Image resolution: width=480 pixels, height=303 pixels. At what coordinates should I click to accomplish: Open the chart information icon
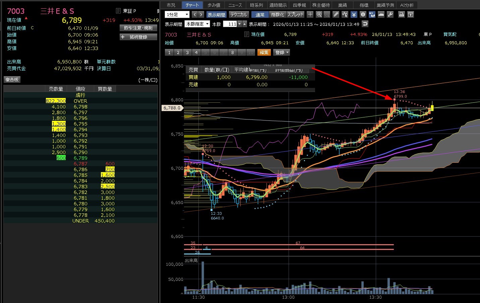[363, 14]
